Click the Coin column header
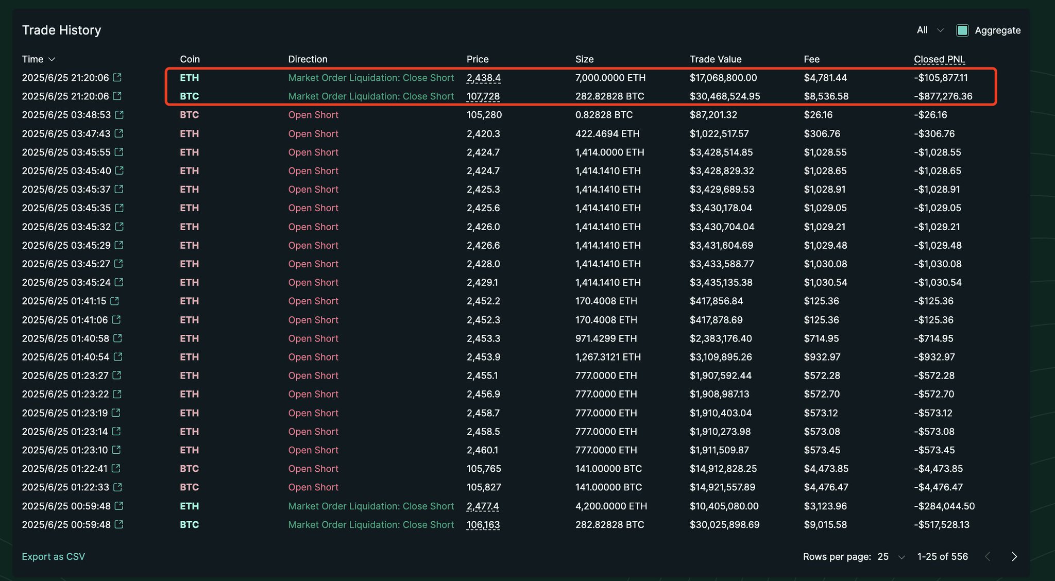The width and height of the screenshot is (1055, 581). click(190, 59)
